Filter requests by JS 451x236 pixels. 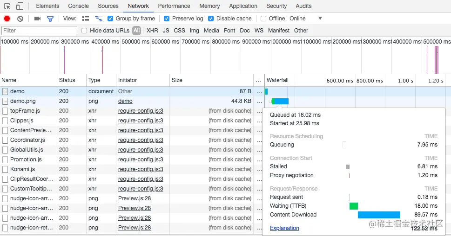pyautogui.click(x=166, y=31)
